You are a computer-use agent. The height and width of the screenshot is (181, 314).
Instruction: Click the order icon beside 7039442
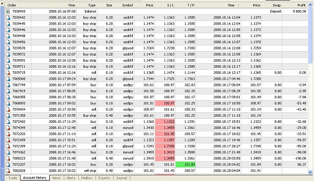[x=8, y=18]
